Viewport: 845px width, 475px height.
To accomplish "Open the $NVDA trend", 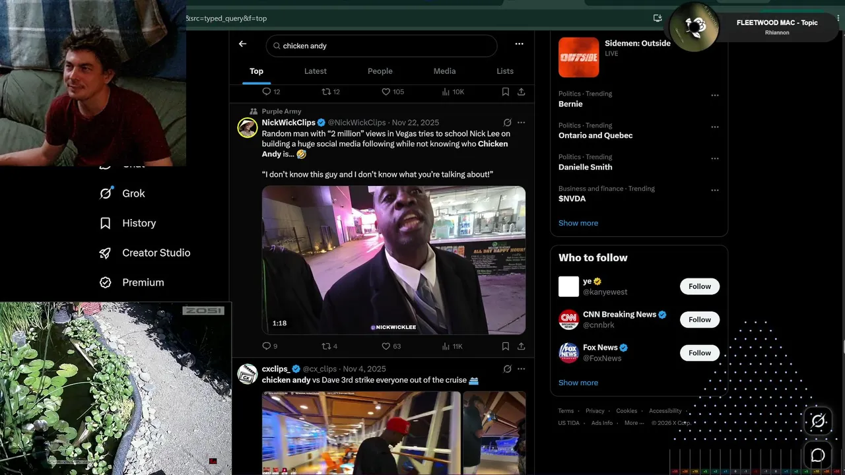I will tap(572, 199).
